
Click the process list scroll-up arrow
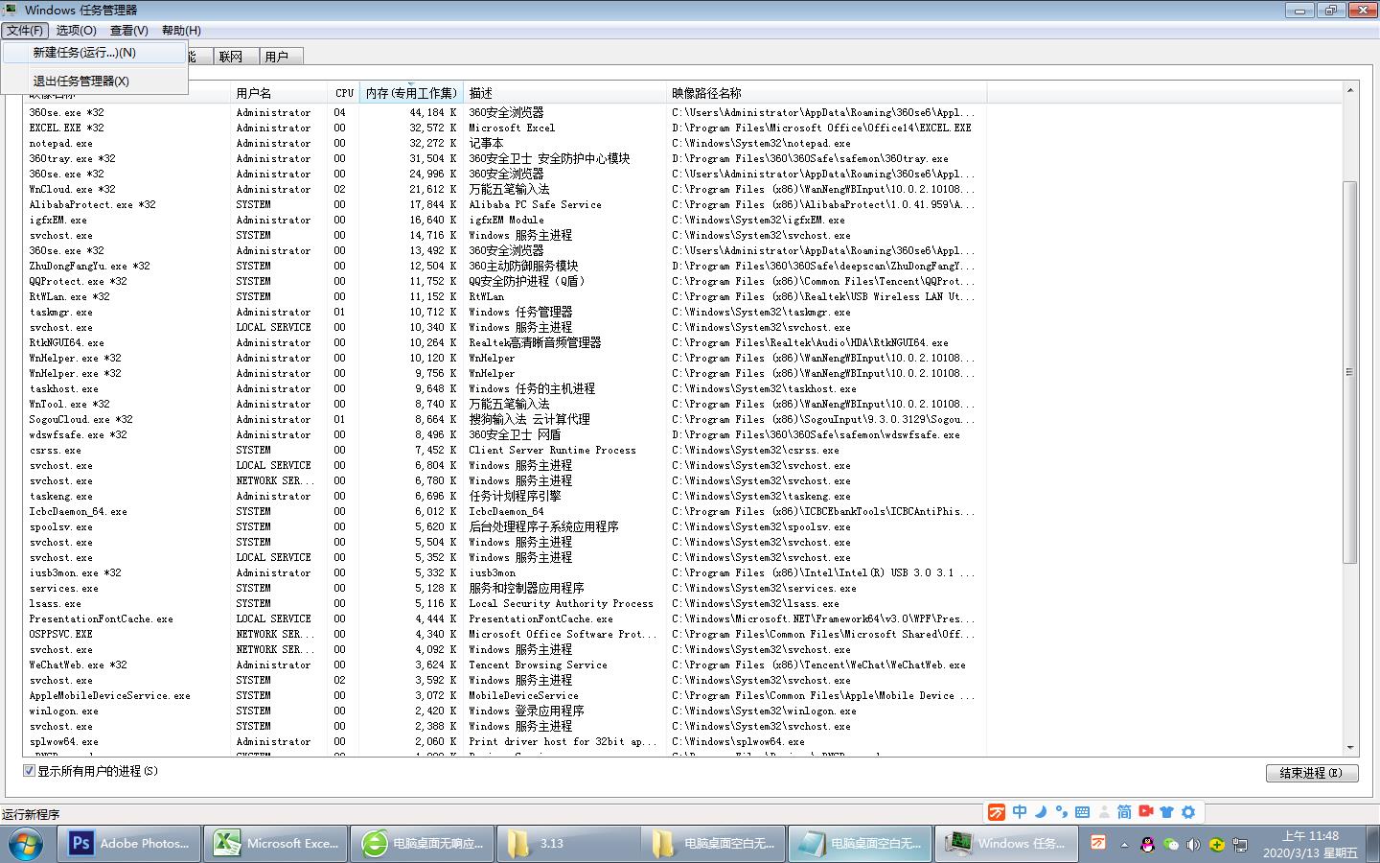[1350, 91]
